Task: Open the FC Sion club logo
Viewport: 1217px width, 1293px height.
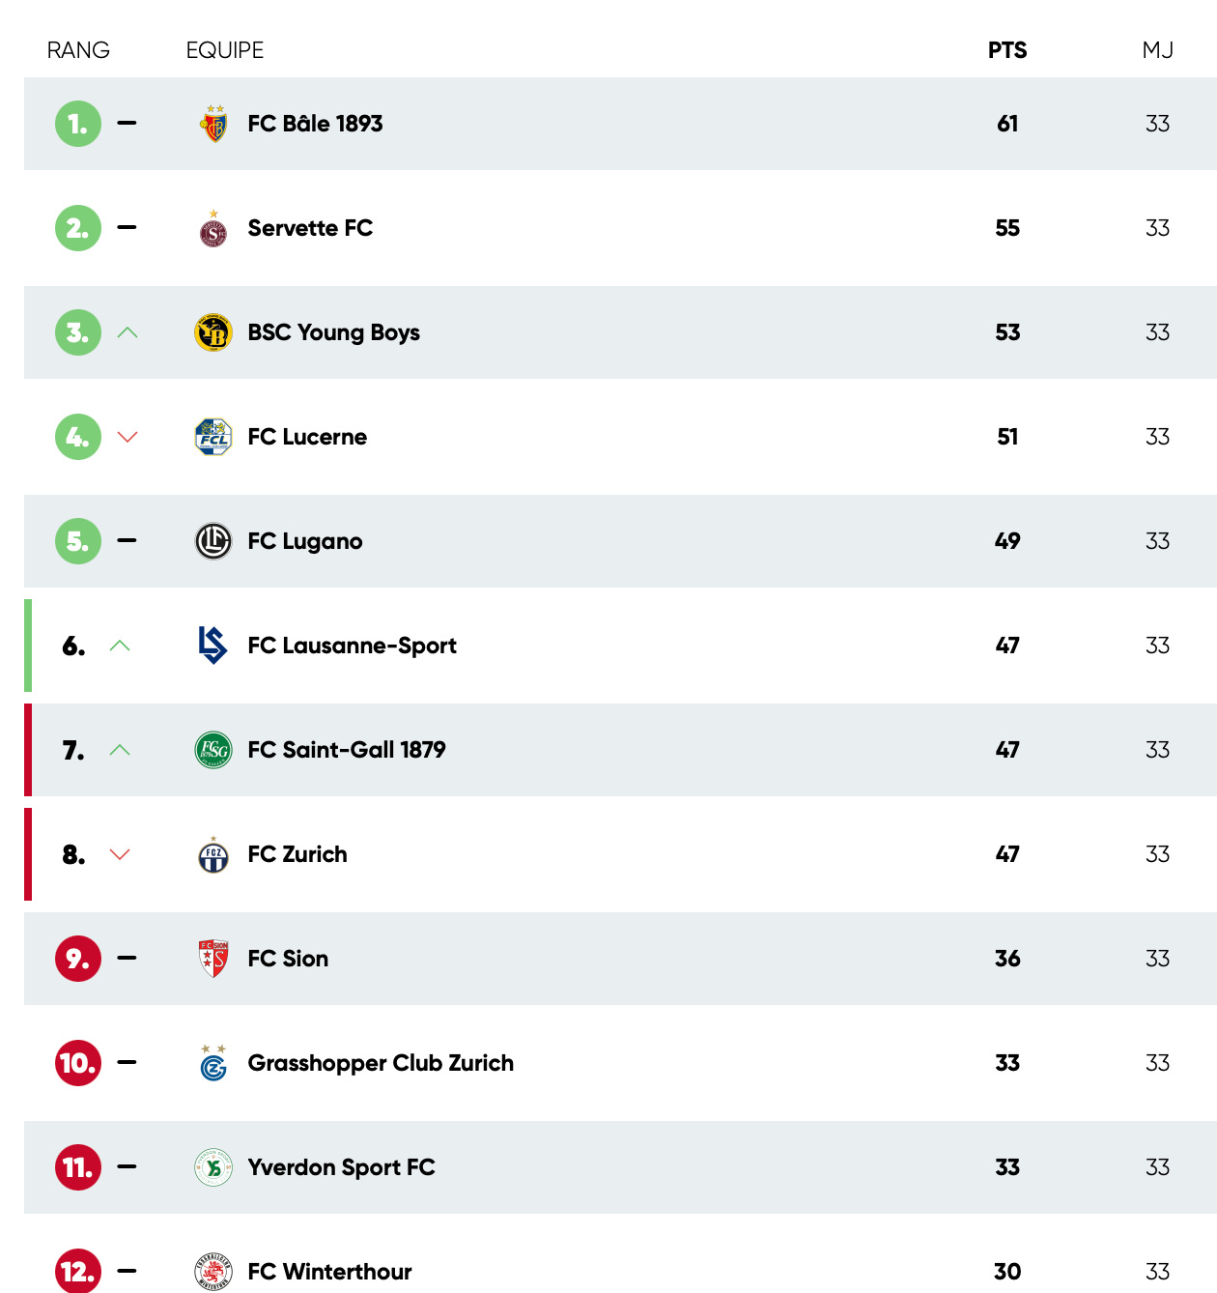Action: [x=213, y=959]
